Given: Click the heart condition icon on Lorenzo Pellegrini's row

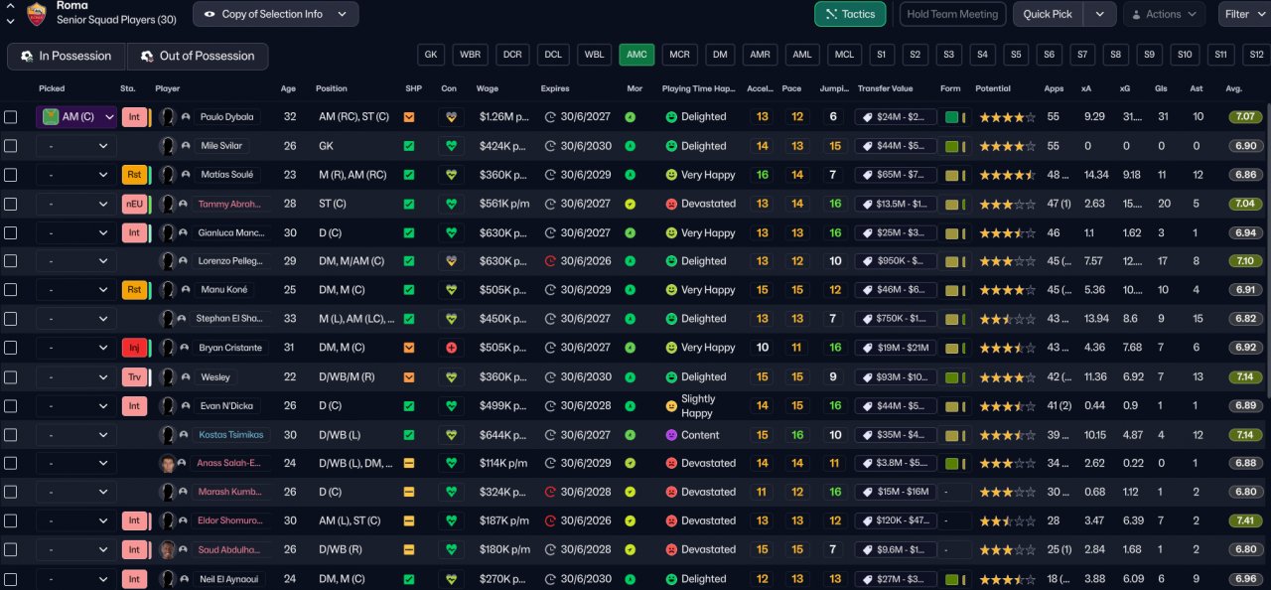Looking at the screenshot, I should (x=452, y=261).
